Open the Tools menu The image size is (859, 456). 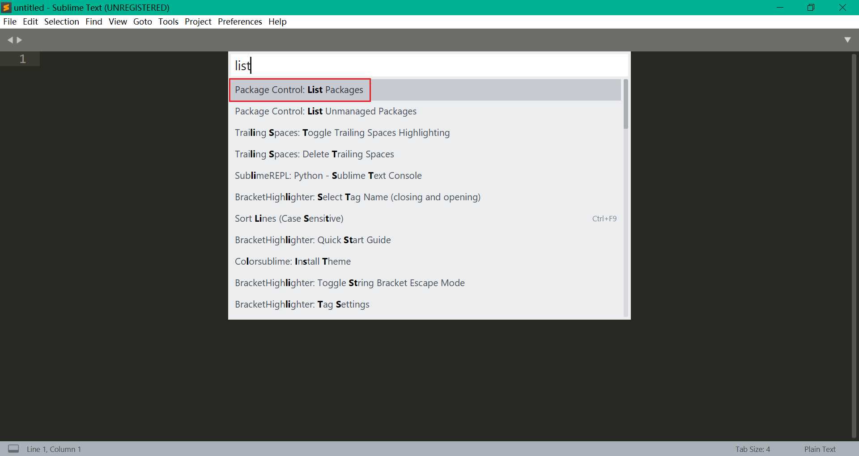click(x=168, y=21)
